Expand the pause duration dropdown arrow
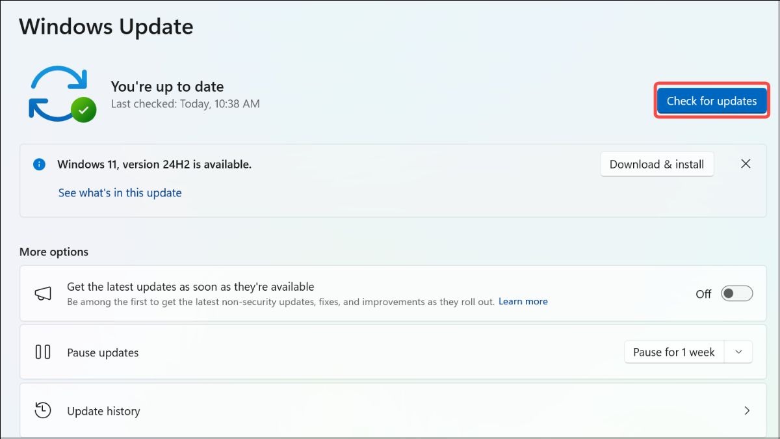Viewport: 780px width, 439px height. [x=738, y=352]
